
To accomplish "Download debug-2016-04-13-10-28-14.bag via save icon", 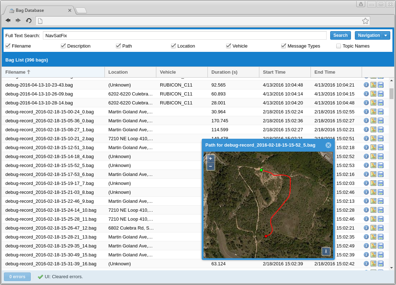I will pyautogui.click(x=381, y=103).
